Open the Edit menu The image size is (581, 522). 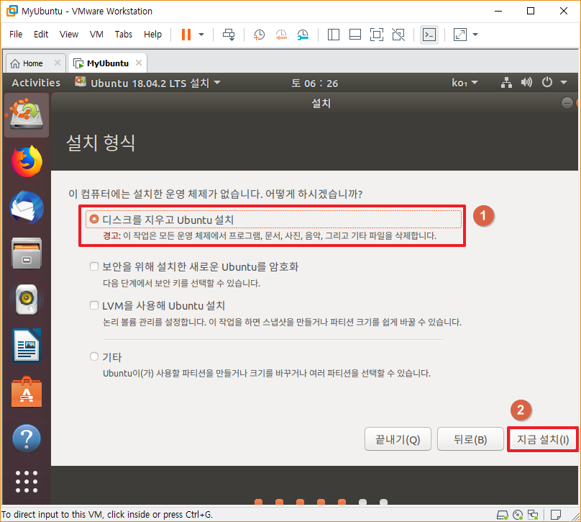[41, 34]
